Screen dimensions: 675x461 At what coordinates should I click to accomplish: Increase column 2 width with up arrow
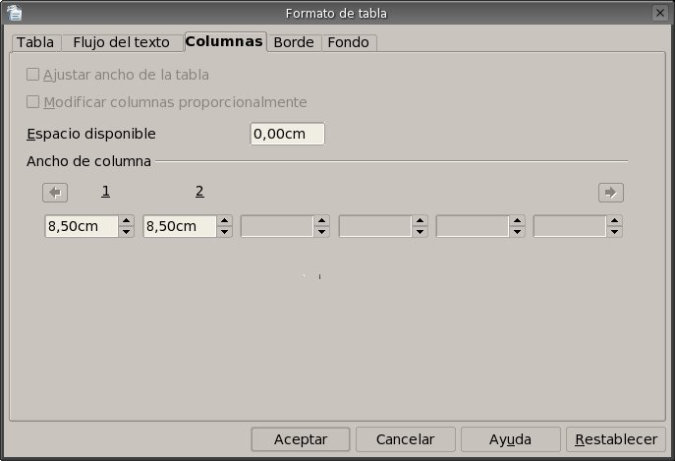coord(224,221)
